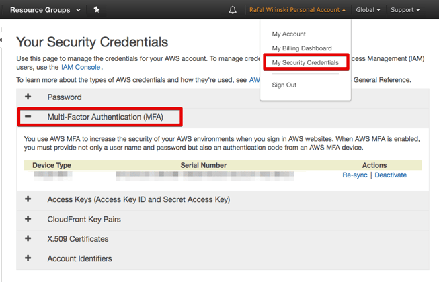Collapse the Multi-Factor Authentication minus icon
This screenshot has width=439, height=282.
[x=28, y=117]
